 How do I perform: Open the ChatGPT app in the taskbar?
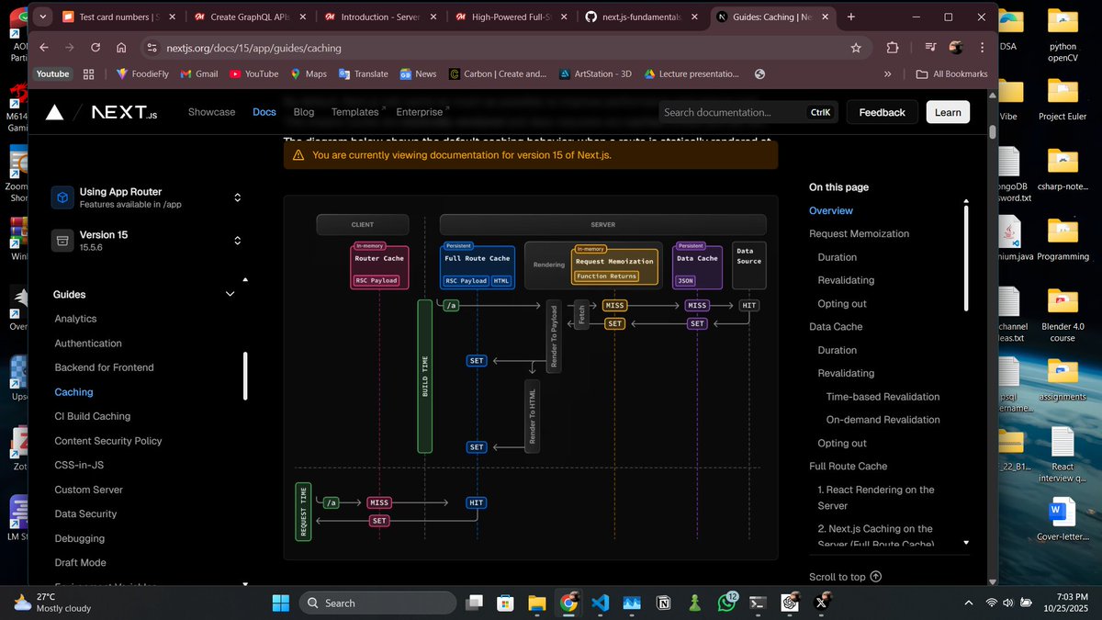point(789,603)
